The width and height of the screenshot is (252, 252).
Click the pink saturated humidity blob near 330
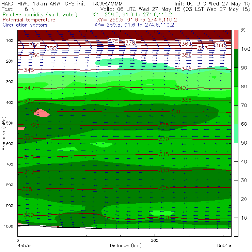[x=42, y=113]
